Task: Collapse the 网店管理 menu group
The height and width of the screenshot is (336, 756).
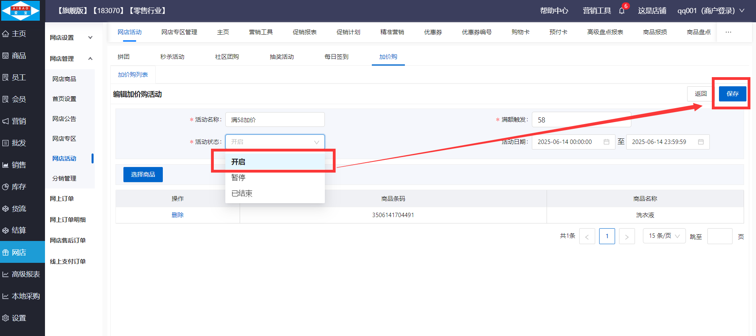Action: [90, 59]
